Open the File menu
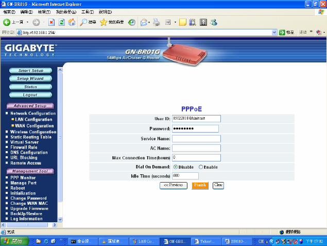The image size is (327, 246). pyautogui.click(x=9, y=12)
